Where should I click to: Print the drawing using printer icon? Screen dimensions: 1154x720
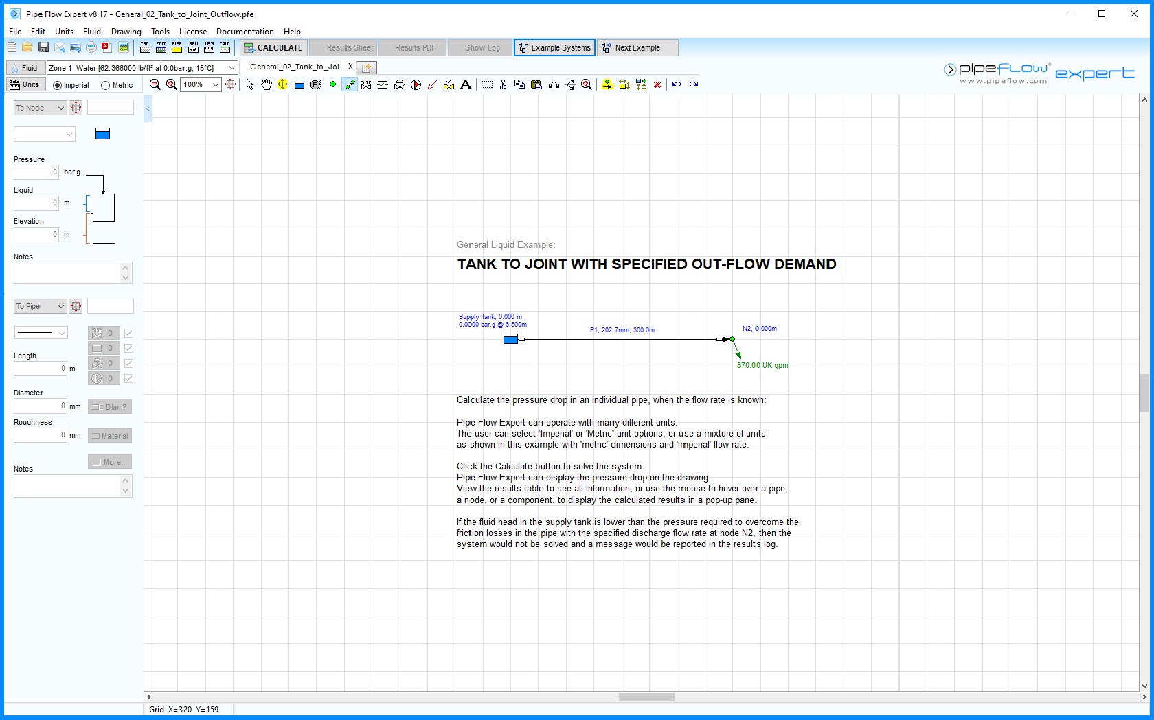pos(91,47)
